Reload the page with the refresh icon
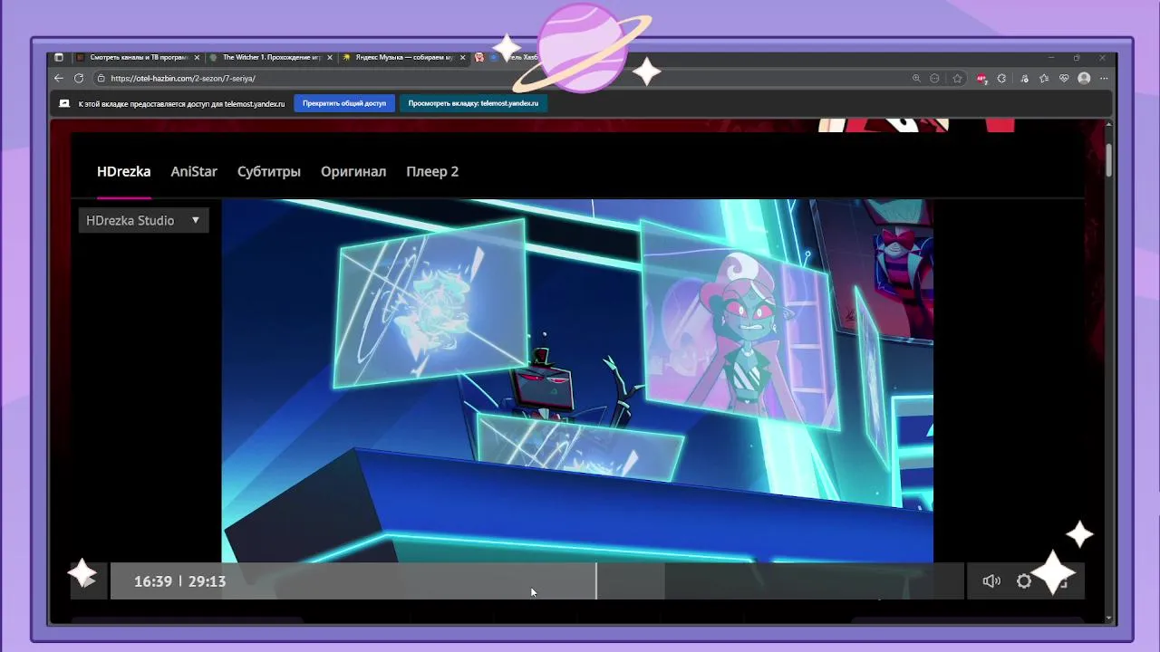The image size is (1160, 652). [79, 79]
